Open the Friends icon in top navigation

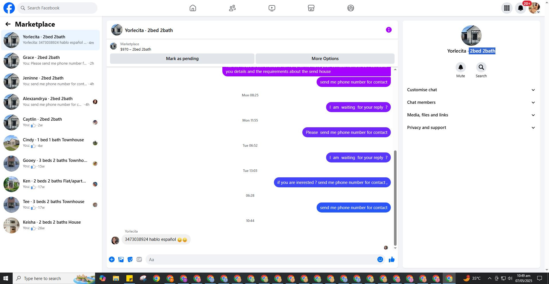[232, 8]
